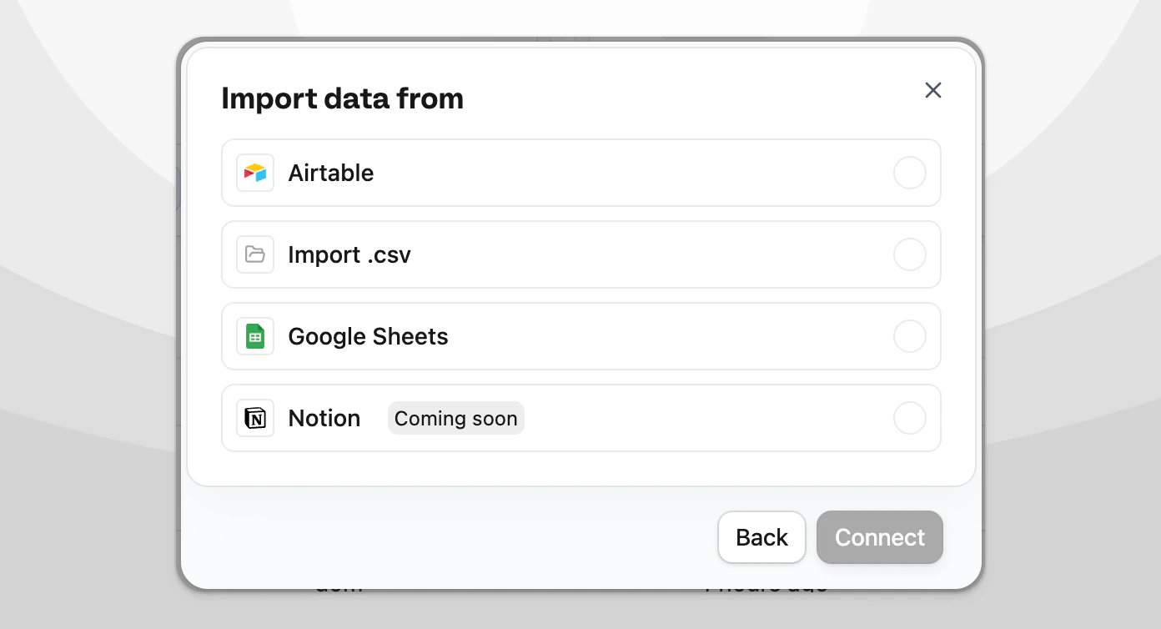Screen dimensions: 1161x629
Task: Click the Coming soon badge beside Notion
Action: (455, 418)
